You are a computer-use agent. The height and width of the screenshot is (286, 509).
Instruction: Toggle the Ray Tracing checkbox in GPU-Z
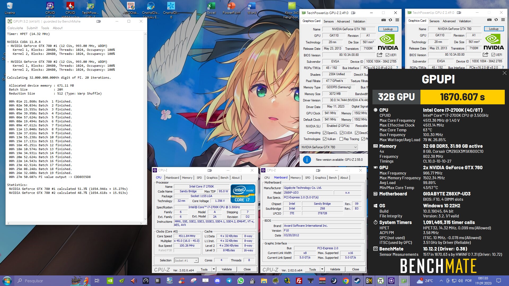point(341,139)
